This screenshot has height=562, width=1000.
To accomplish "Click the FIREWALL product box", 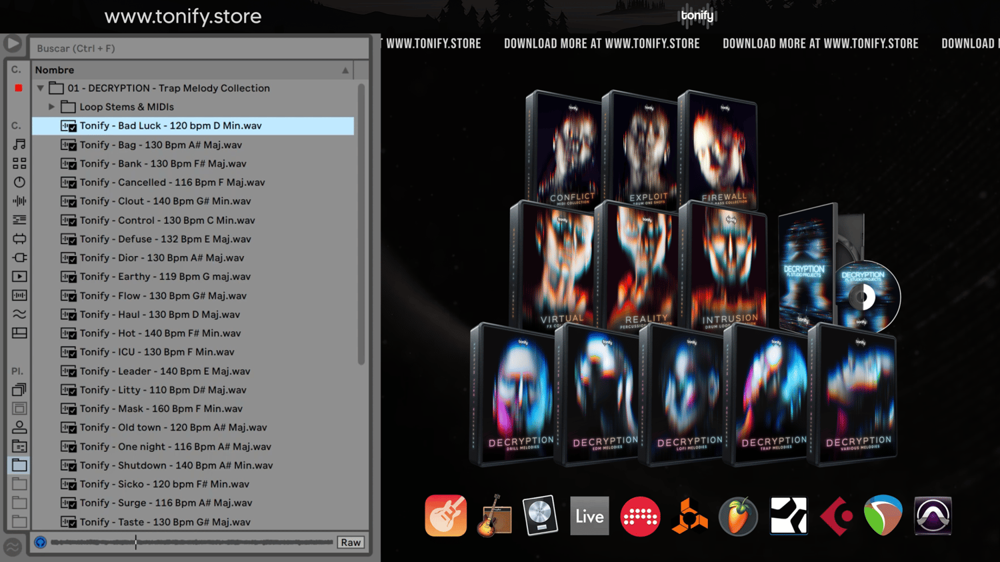I will (x=718, y=149).
